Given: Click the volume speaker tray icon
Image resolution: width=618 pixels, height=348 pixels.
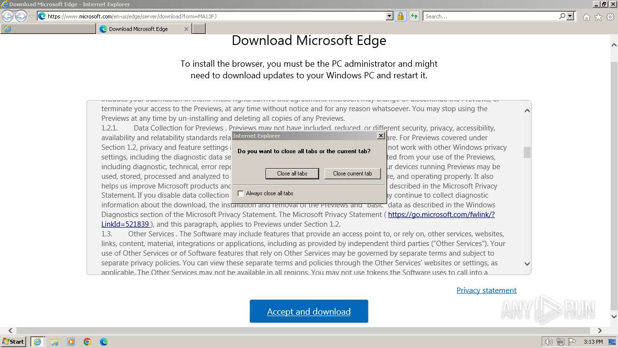Looking at the screenshot, I should click(x=548, y=342).
